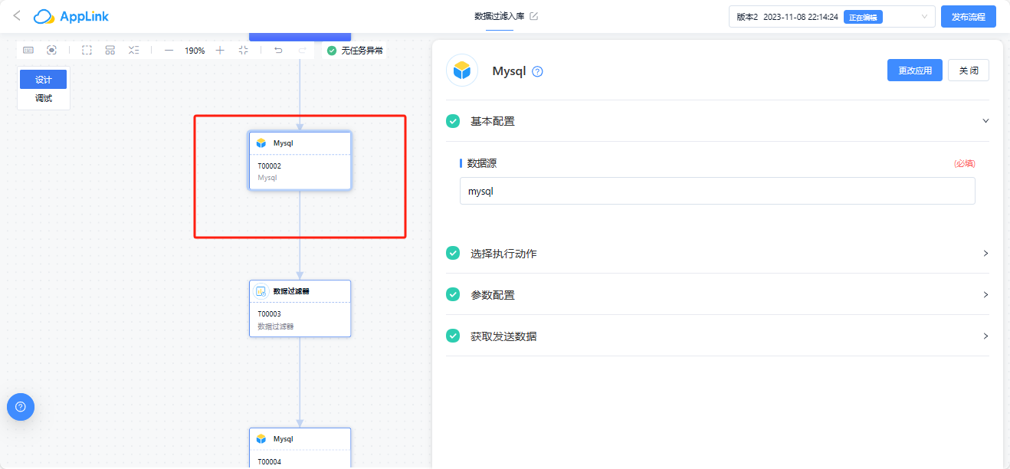Click the cube icon on Mysql T00002 node
Image resolution: width=1010 pixels, height=469 pixels.
[x=261, y=143]
